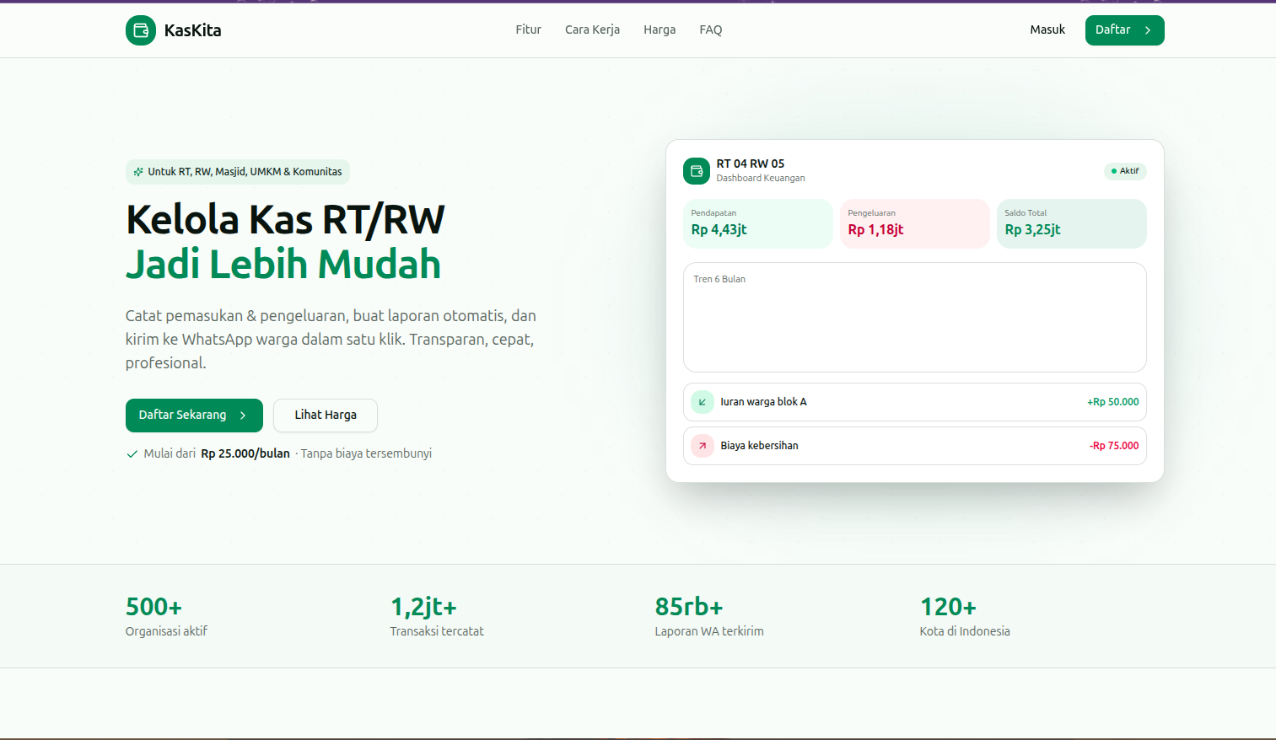Open the Fitur navigation link
Viewport: 1276px width, 740px height.
click(x=529, y=29)
